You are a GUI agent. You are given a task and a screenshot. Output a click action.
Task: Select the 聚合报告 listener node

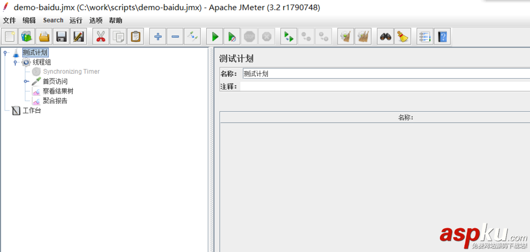point(55,101)
